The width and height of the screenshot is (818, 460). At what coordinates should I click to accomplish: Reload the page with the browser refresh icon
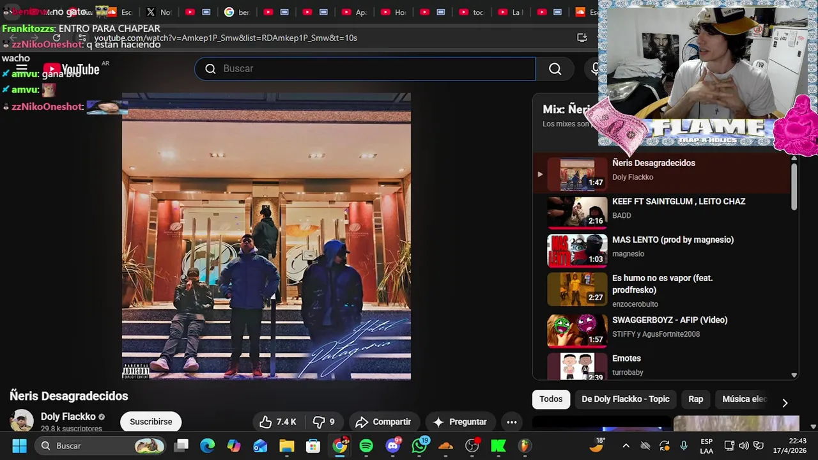click(x=56, y=38)
